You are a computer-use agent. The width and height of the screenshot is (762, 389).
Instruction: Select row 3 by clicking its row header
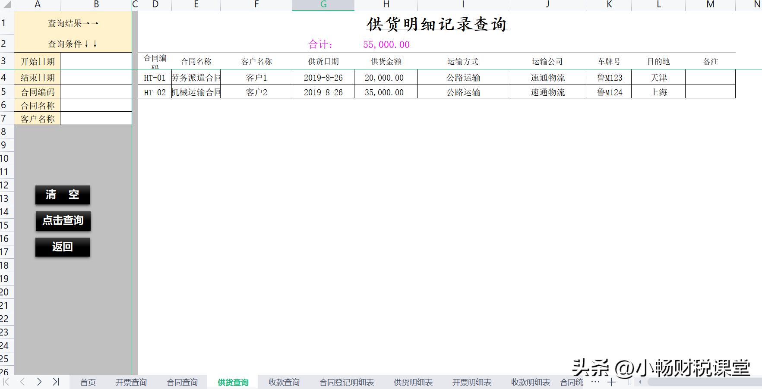click(6, 61)
